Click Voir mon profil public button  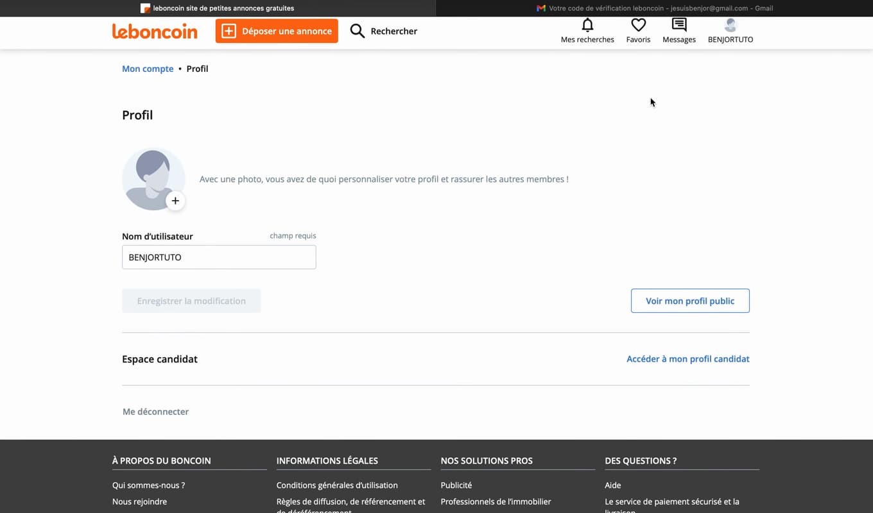coord(690,301)
